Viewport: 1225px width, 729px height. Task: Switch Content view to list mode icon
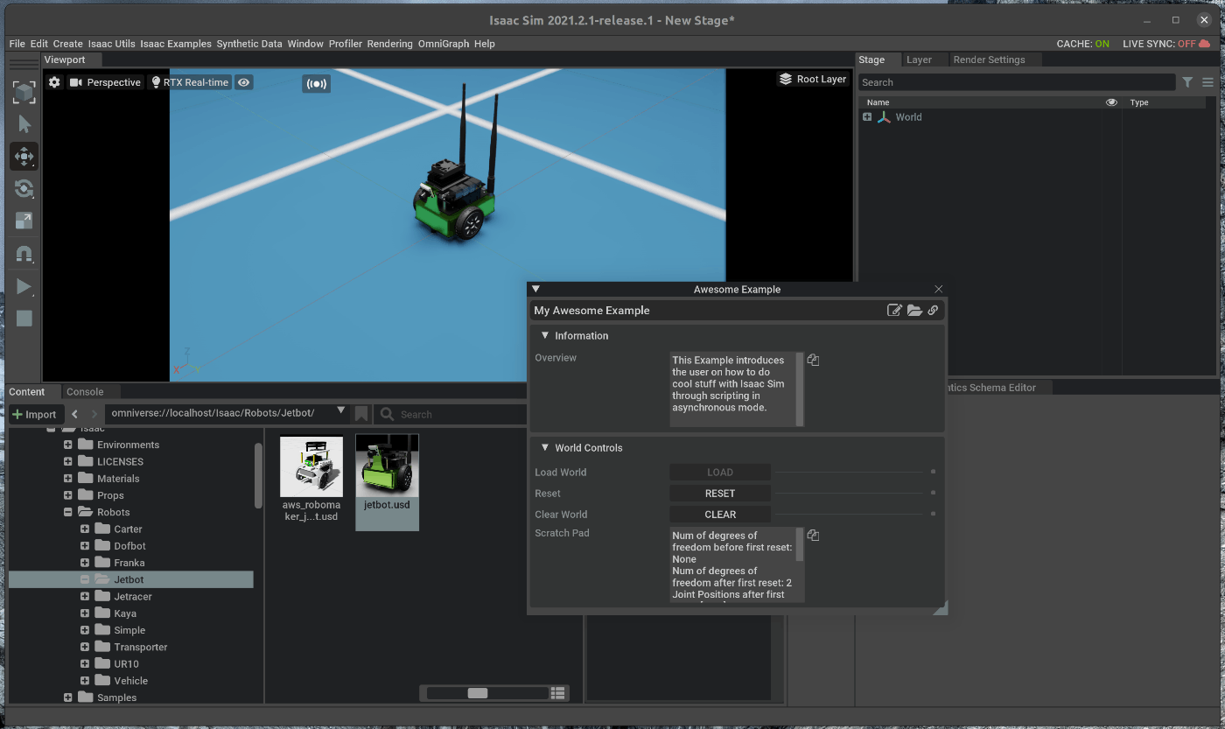(558, 693)
